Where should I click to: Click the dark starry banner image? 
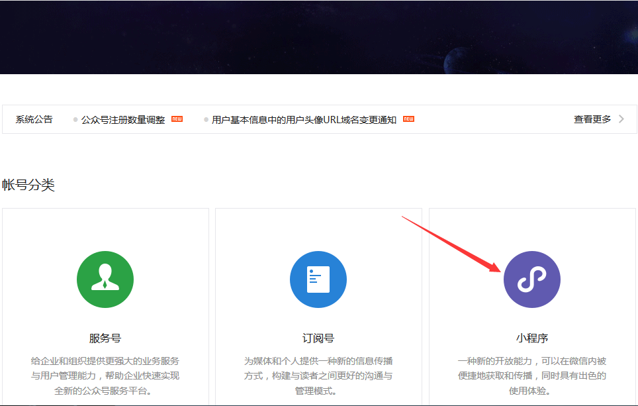pos(319,37)
